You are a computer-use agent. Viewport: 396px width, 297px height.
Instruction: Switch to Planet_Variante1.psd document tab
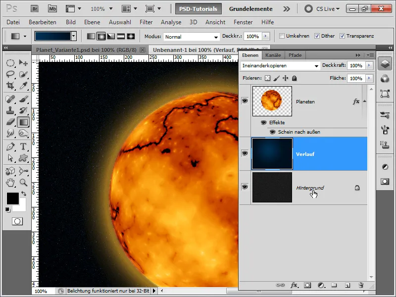(x=86, y=50)
